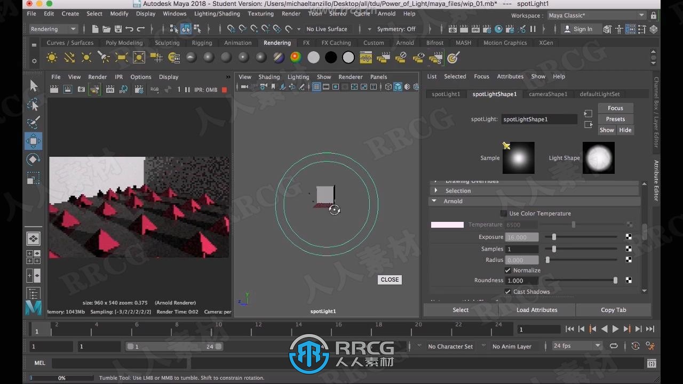Play the animation forwards
683x384 pixels.
[x=615, y=329]
